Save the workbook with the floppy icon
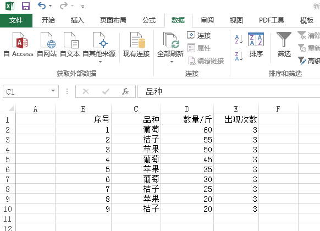 point(26,6)
